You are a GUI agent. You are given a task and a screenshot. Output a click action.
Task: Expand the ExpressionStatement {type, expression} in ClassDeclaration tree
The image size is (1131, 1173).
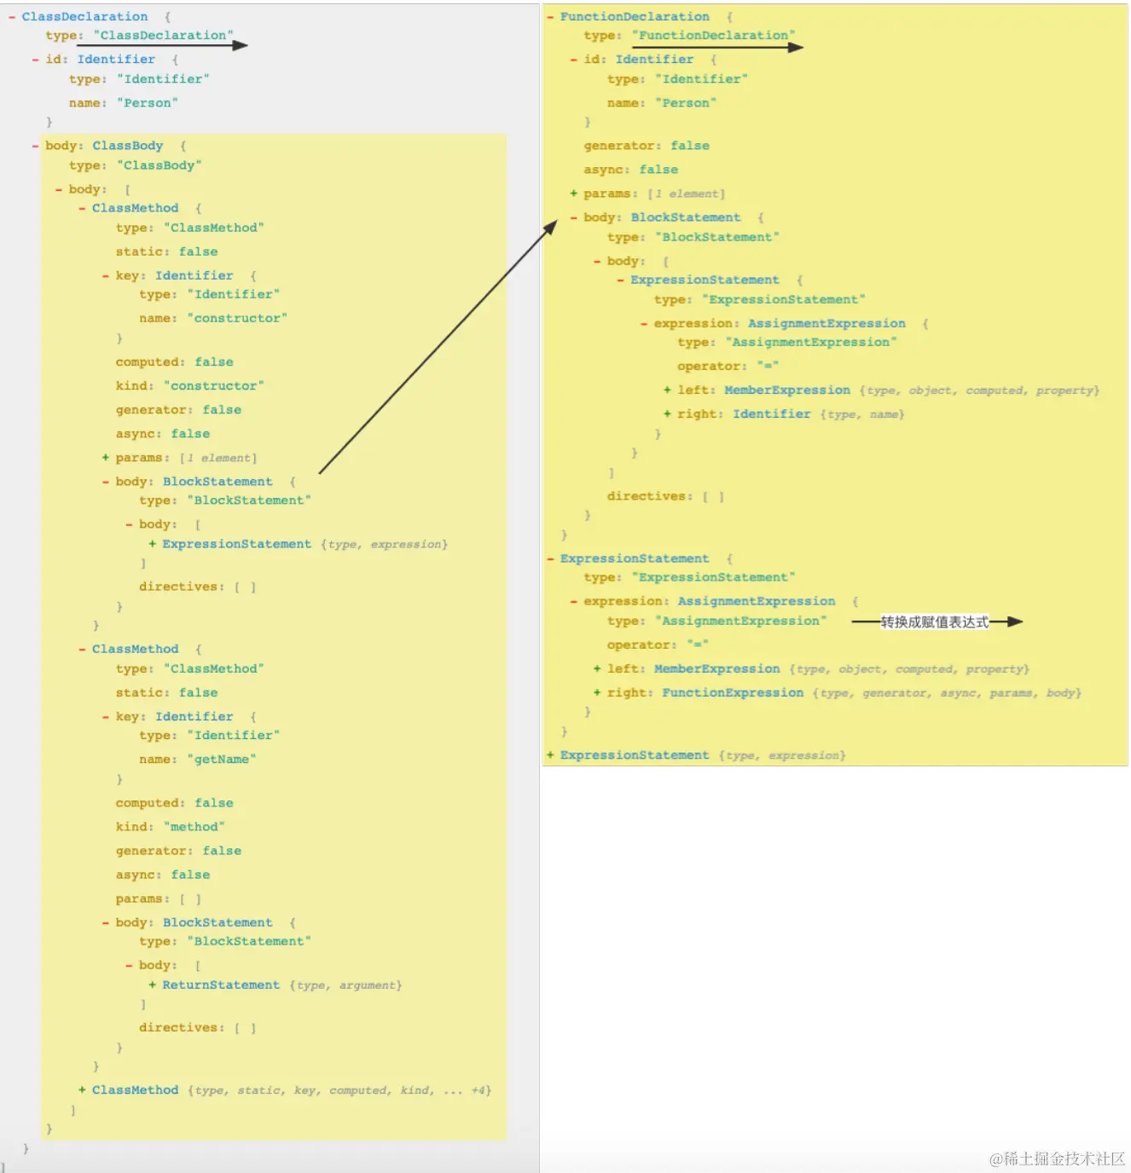(x=153, y=544)
